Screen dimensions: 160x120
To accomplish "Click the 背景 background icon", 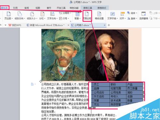I will coord(77,14).
